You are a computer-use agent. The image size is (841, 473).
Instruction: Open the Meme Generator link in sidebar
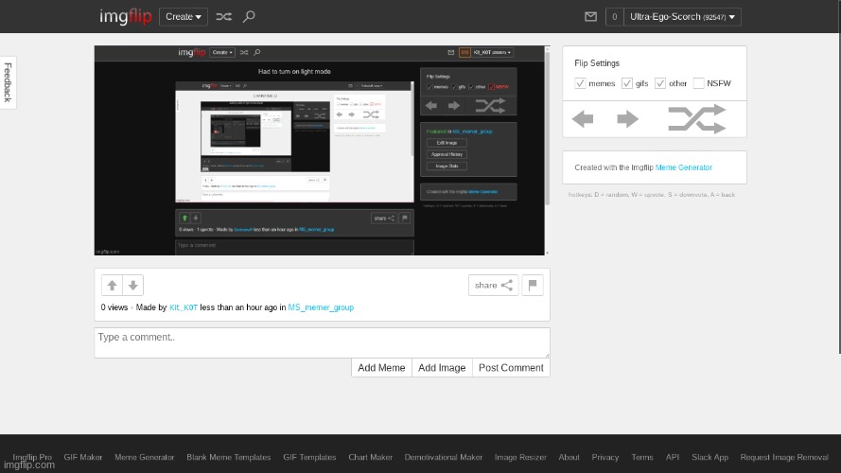click(683, 167)
